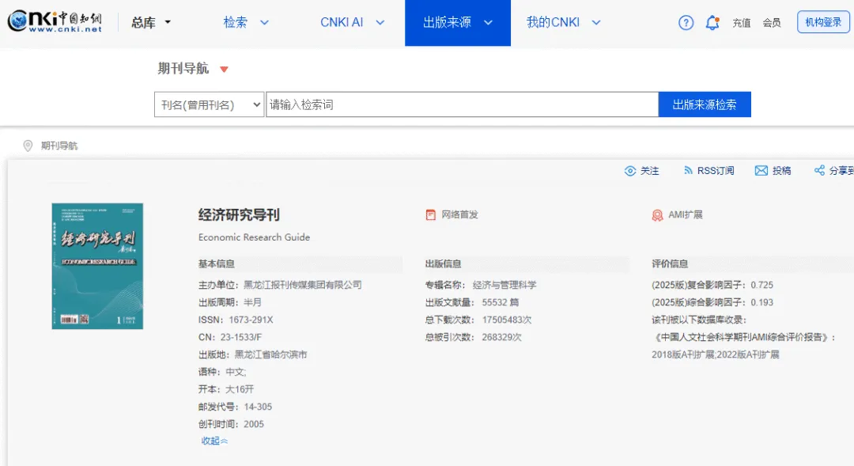Click the 投稿 label
This screenshot has width=854, height=466.
pos(781,171)
